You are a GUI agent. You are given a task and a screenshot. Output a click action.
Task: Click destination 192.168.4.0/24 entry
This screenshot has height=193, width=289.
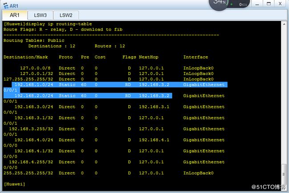pyautogui.click(x=34, y=140)
